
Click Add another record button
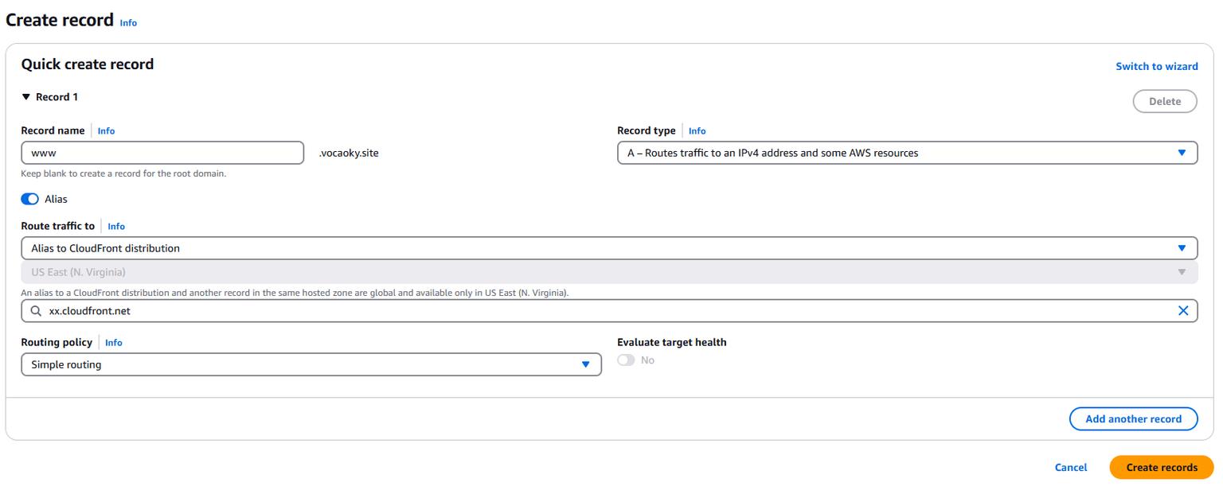coord(1133,419)
